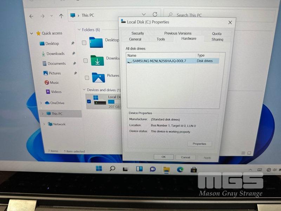Click the Back navigation arrow
The image size is (281, 211).
(31, 16)
